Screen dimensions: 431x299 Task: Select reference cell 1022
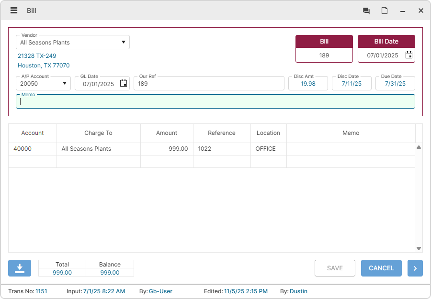pos(222,149)
